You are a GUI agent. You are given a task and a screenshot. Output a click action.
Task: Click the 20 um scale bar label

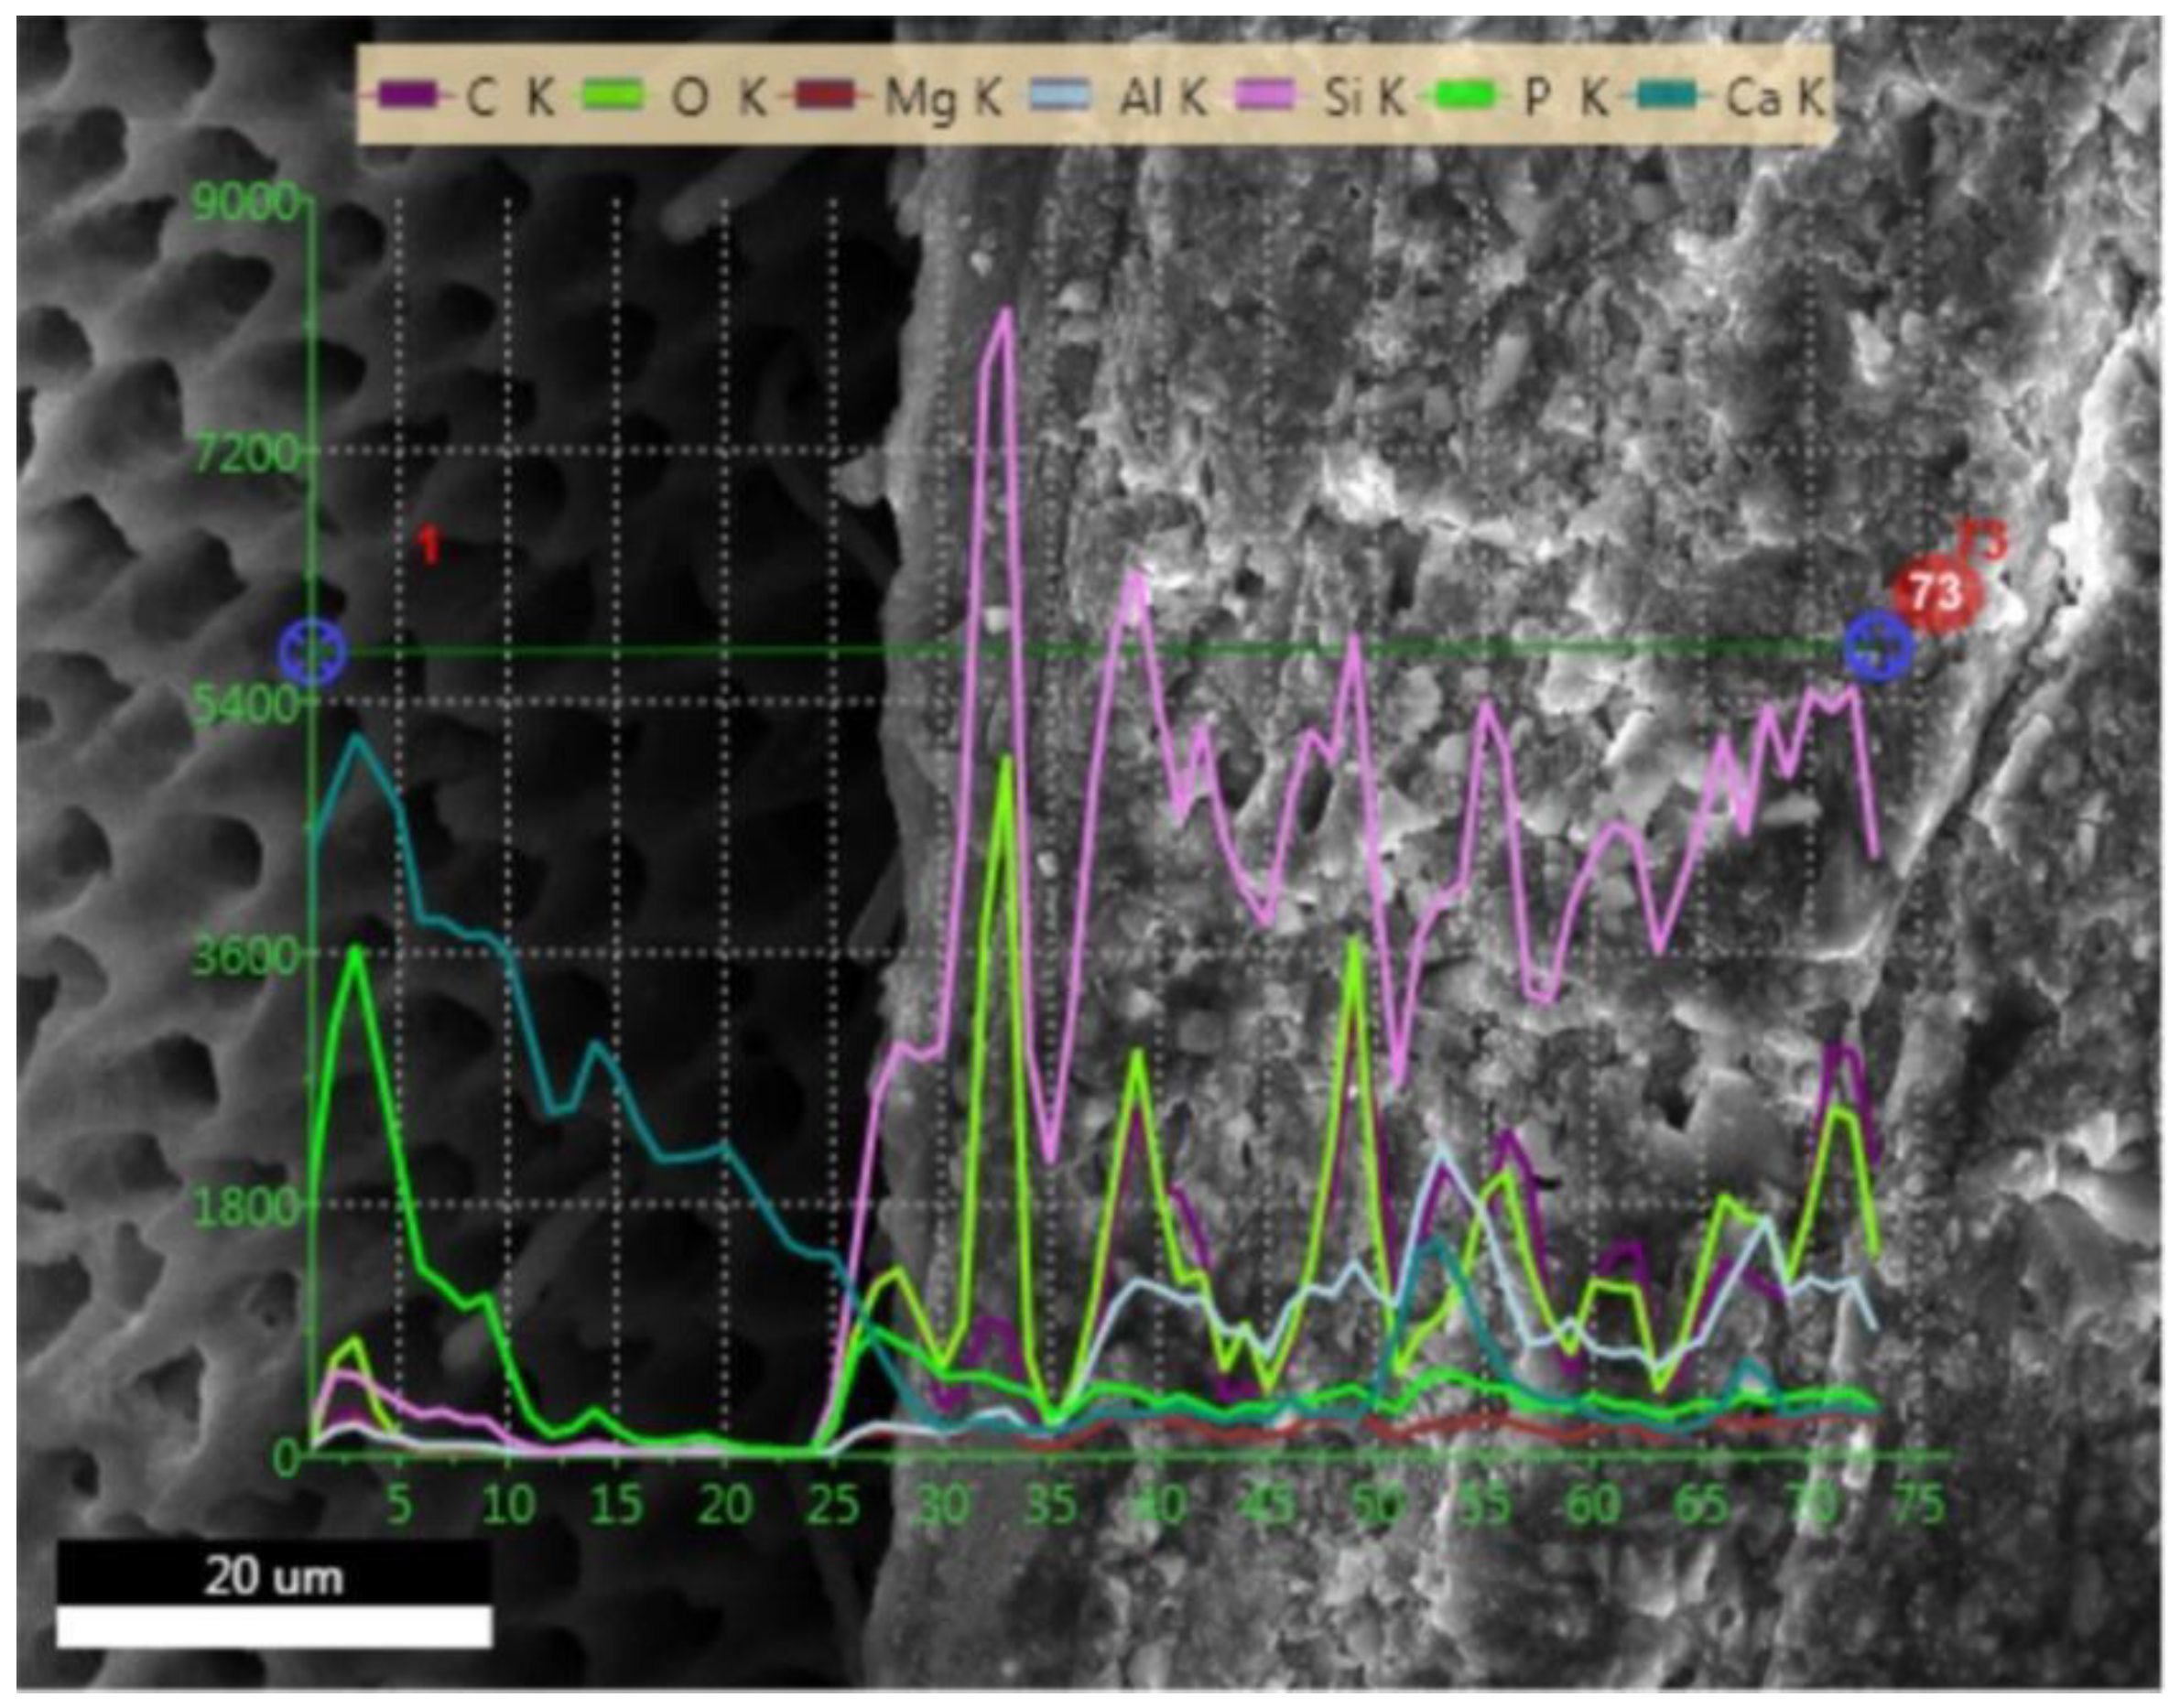[274, 1578]
